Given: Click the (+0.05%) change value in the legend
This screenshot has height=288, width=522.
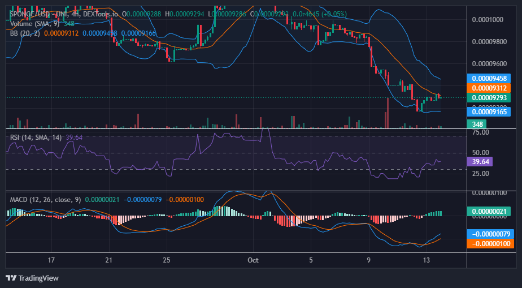Looking at the screenshot, I should [334, 14].
